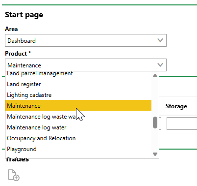Pick the highlighted Maintenance option
Screen dimensions: 197x186
tap(78, 105)
